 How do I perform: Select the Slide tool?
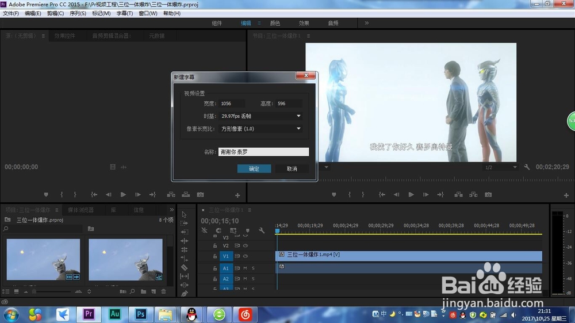pos(184,285)
